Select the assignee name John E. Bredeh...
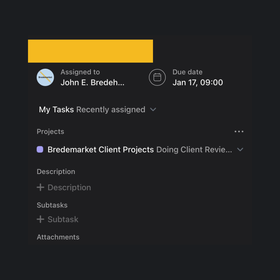This screenshot has height=280, width=280. [x=92, y=82]
